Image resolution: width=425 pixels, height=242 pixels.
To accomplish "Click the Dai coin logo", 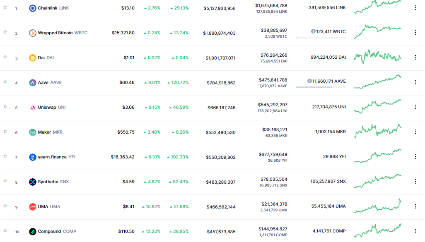I will 33,58.
